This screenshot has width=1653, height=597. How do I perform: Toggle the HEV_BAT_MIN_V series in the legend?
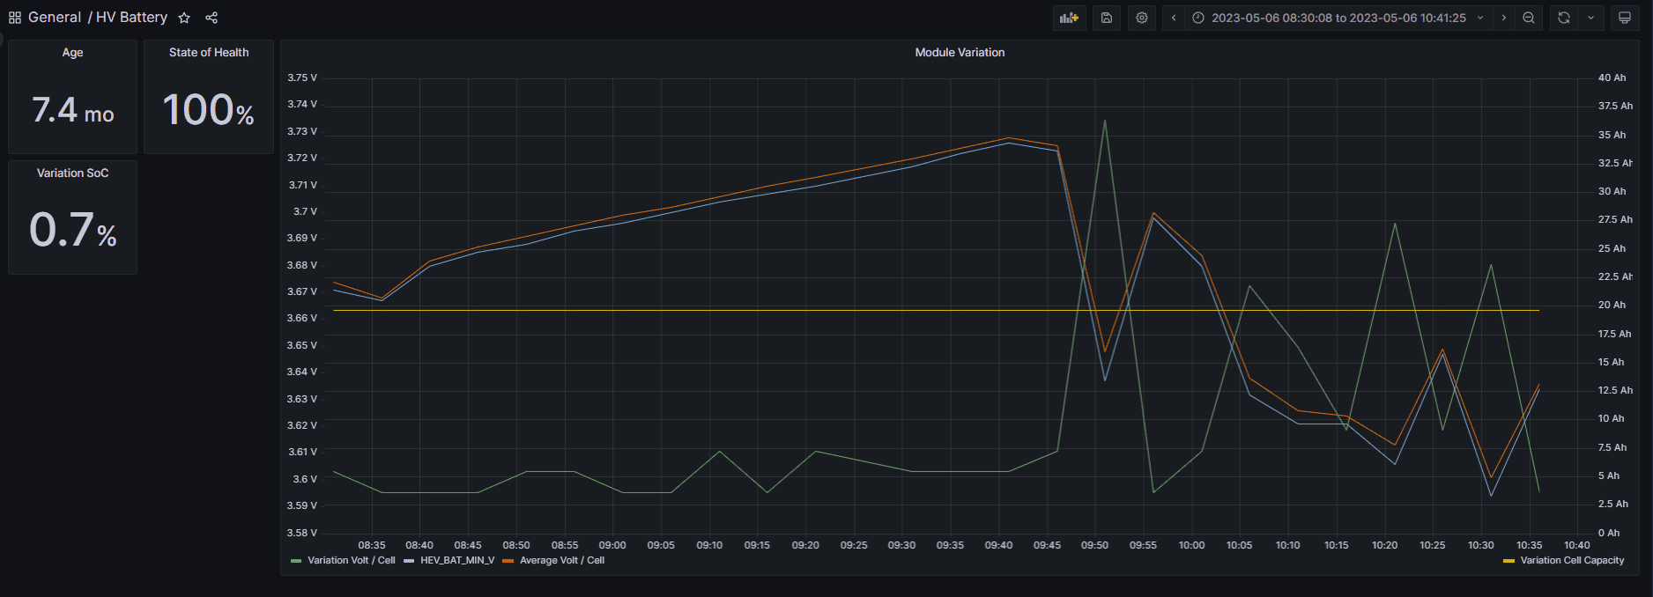point(456,560)
